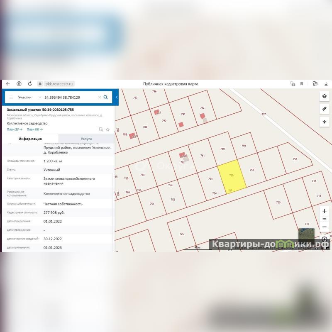Open the План ЗУ link
Screen dimensions: 332x332
pyautogui.click(x=15, y=129)
